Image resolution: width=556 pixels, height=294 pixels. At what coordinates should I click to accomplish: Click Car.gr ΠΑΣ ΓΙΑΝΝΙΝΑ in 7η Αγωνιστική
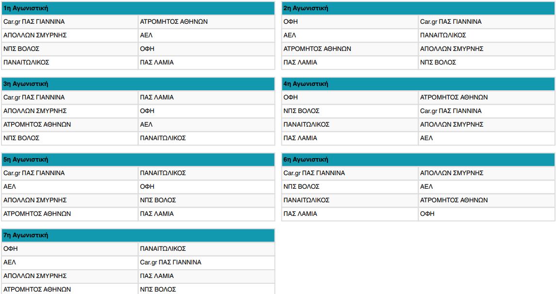[171, 262]
